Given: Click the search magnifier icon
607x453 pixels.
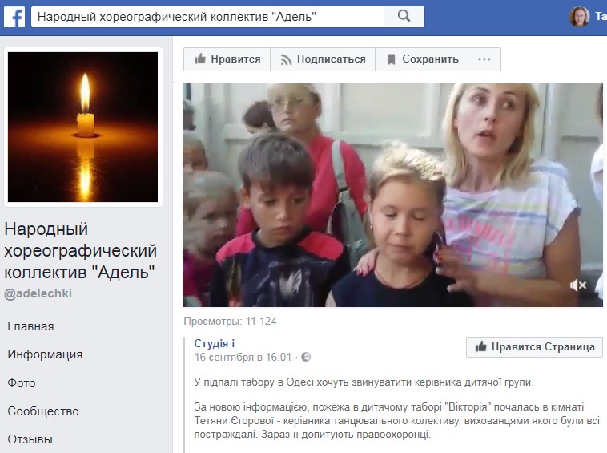Looking at the screenshot, I should [404, 16].
